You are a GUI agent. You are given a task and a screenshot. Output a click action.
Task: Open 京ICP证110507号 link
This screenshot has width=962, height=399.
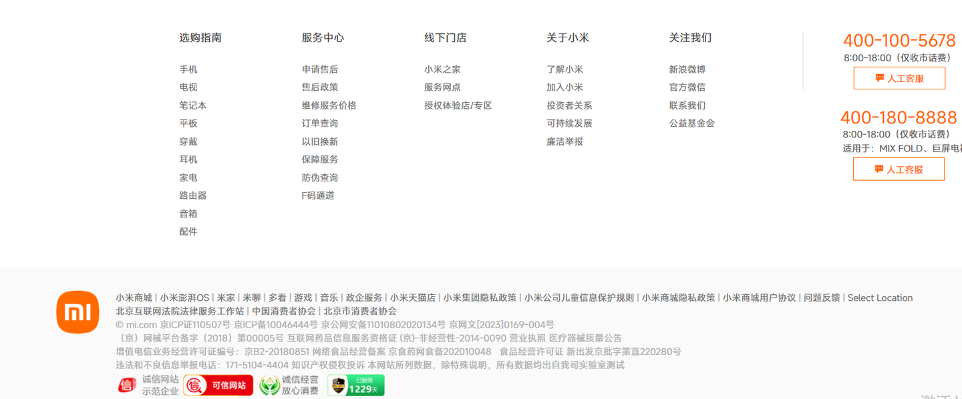(195, 325)
